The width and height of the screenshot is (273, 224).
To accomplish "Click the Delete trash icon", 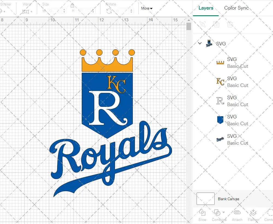I will pyautogui.click(x=230, y=24).
